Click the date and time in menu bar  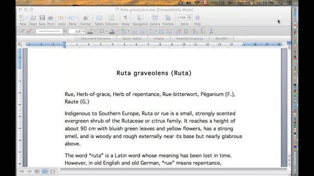[x=251, y=3]
